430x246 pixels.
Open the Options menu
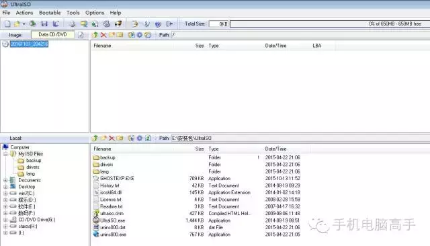tap(95, 13)
